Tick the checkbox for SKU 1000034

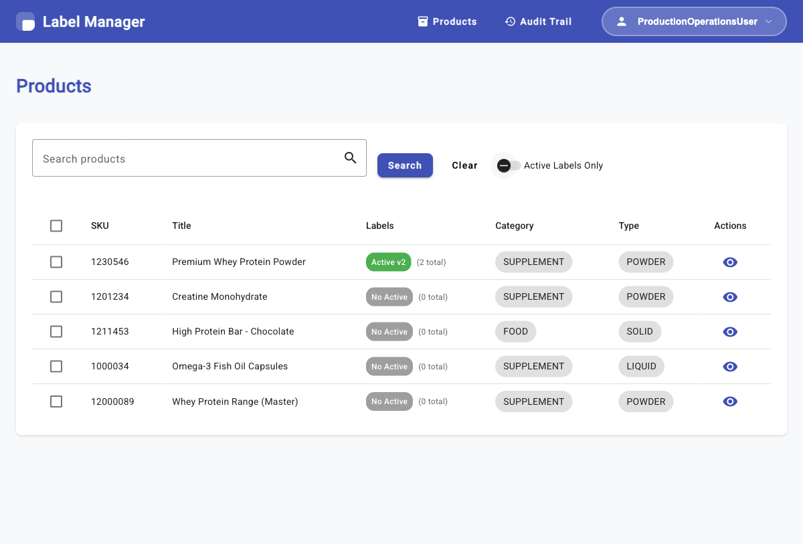pyautogui.click(x=56, y=367)
